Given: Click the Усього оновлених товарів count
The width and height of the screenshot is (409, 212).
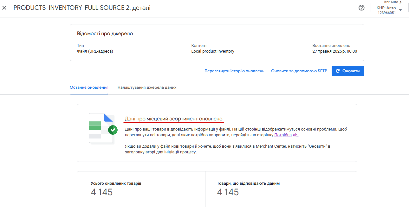Looking at the screenshot, I should pyautogui.click(x=101, y=192).
